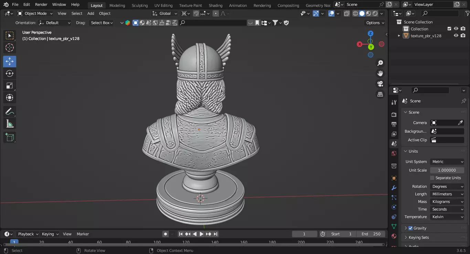This screenshot has height=254, width=470.
Task: Open timeline Playback popover
Action: (28, 234)
